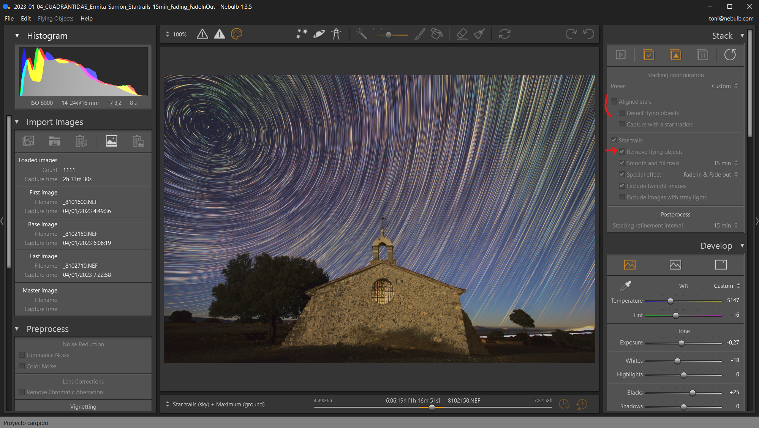Screen dimensions: 759x428
Task: Select the planet tool icon
Action: tap(319, 34)
